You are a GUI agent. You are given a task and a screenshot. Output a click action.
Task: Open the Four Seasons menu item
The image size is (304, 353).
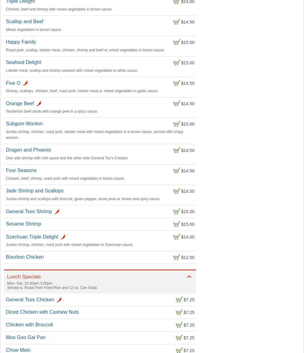[x=21, y=170]
